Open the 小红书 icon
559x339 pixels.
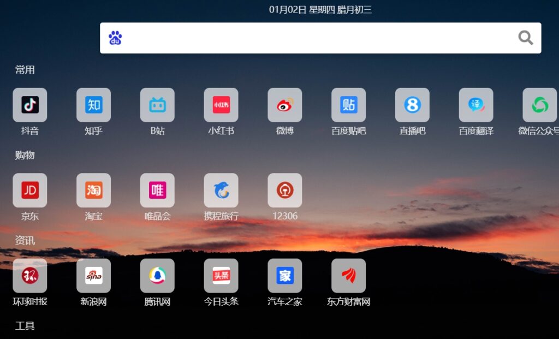[221, 105]
